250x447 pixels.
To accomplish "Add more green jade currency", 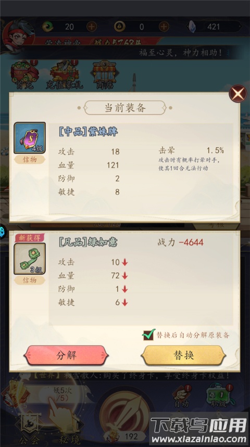I will pyautogui.click(x=92, y=27).
